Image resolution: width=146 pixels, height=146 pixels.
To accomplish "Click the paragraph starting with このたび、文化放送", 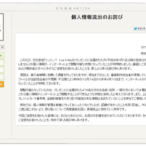I will tap(82, 64).
